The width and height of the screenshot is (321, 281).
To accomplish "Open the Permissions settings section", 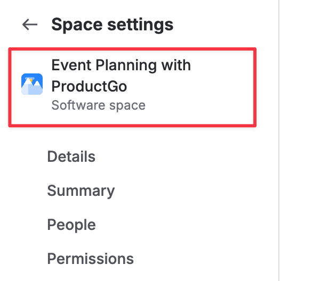I will (x=91, y=259).
